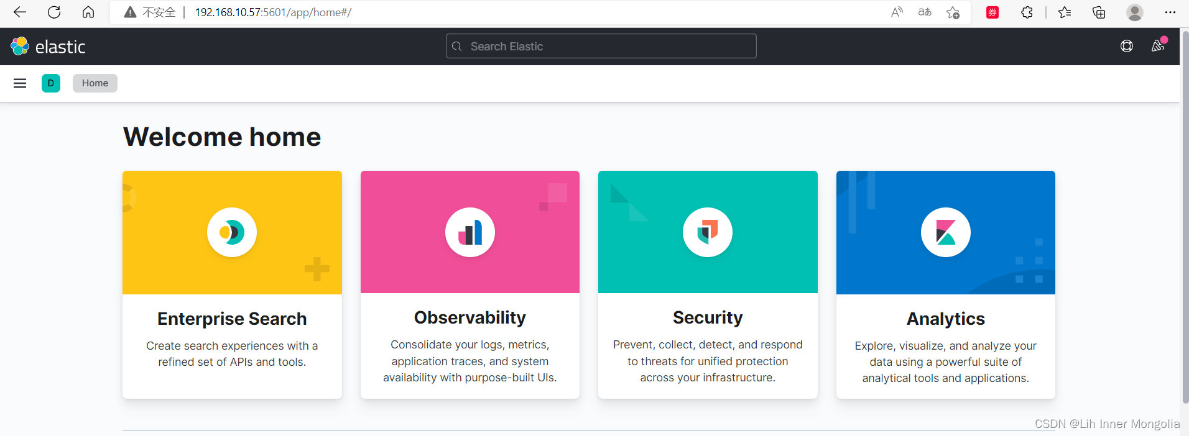Add this page to favorites star
This screenshot has width=1189, height=436.
(953, 12)
